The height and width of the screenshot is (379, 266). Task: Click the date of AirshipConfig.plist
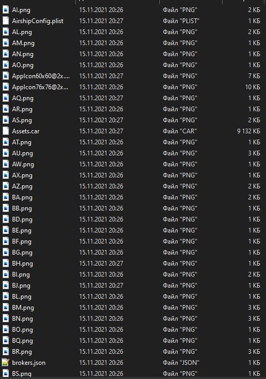coord(101,21)
